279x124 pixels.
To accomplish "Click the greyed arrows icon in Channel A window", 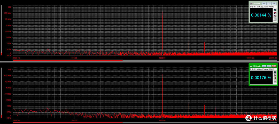I will coord(275,19).
